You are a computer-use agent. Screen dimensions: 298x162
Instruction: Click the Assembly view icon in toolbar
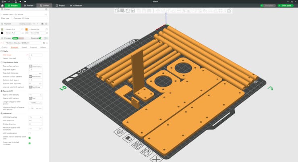click(229, 11)
